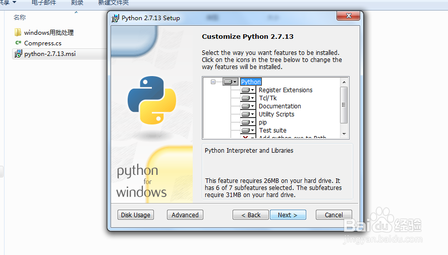Click the feature tree scrollbar thumb
This screenshot has width=448, height=255.
(344, 105)
